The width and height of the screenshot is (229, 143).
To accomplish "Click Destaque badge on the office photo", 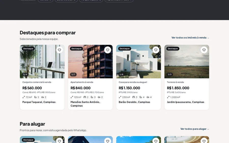I will (x=28, y=49).
